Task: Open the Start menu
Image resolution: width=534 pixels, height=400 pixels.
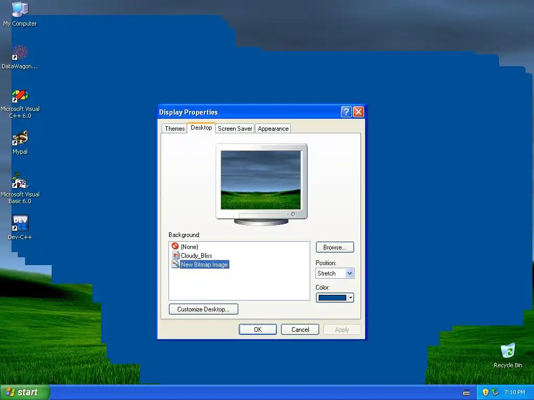Action: point(25,392)
